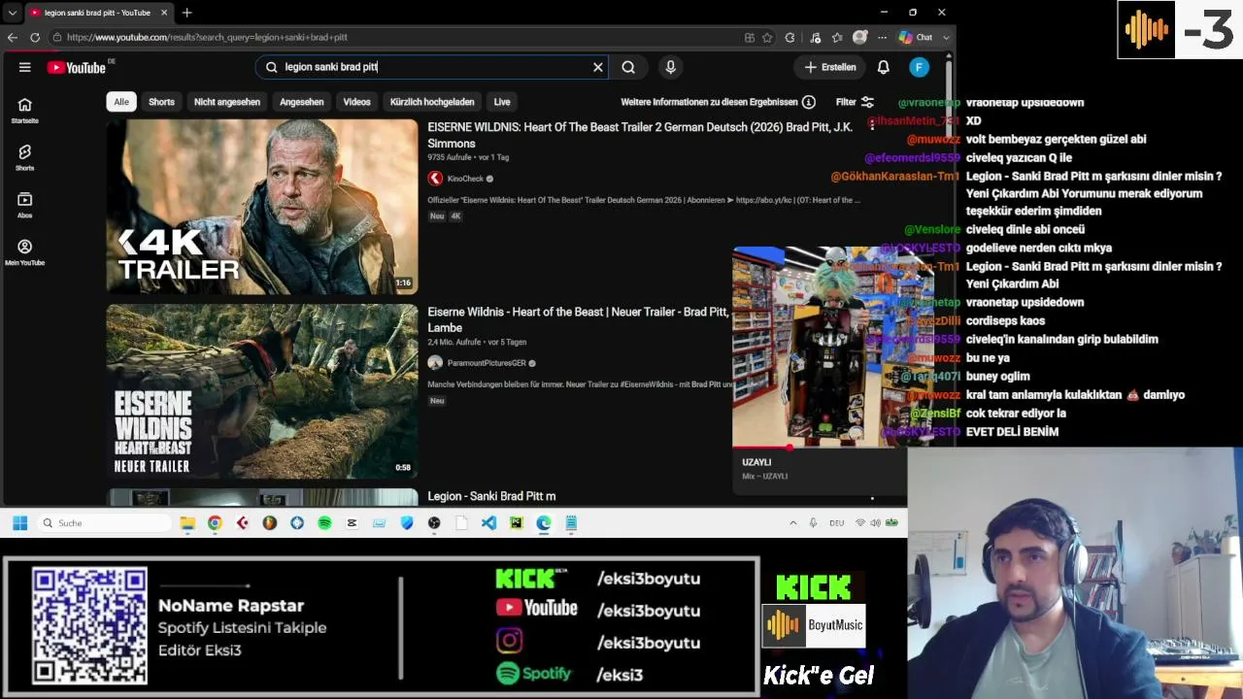Open the Erstellen create button
Image resolution: width=1243 pixels, height=699 pixels.
[x=830, y=67]
